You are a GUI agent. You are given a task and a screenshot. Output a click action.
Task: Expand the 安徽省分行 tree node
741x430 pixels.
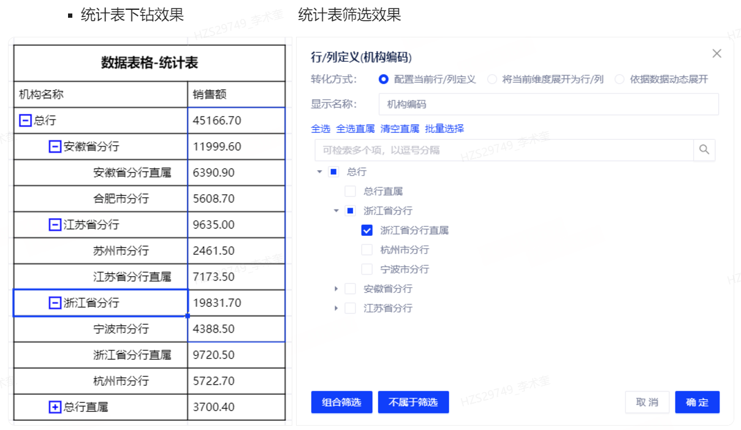click(336, 289)
